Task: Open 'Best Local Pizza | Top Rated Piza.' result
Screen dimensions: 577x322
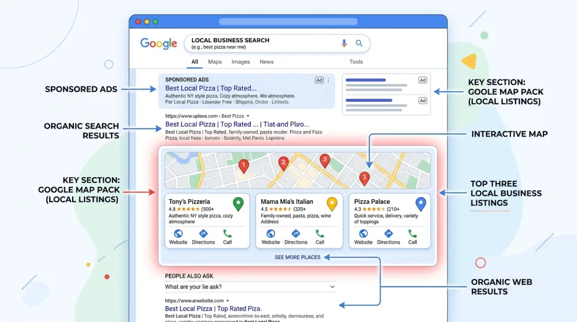Action: tap(214, 308)
